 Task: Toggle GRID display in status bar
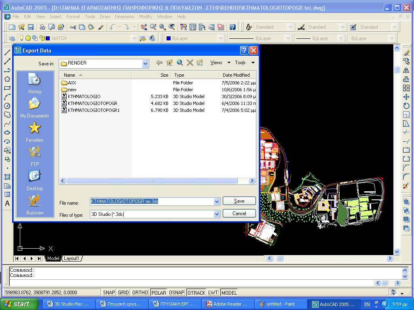pyautogui.click(x=123, y=293)
